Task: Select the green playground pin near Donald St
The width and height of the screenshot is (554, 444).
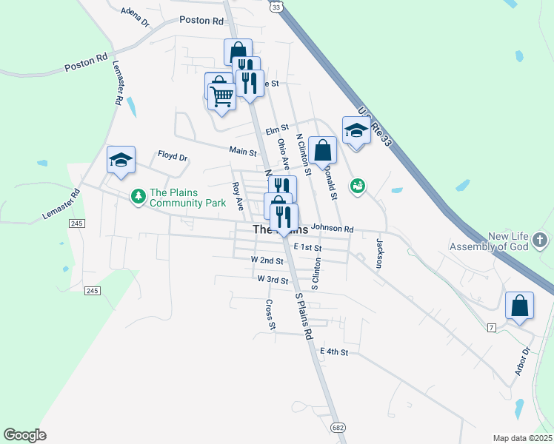Action: click(x=358, y=186)
